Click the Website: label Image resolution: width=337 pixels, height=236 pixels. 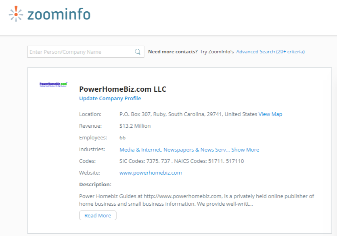(90, 173)
